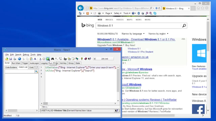Open IE favorites star icon
The image size is (216, 121).
click(202, 8)
